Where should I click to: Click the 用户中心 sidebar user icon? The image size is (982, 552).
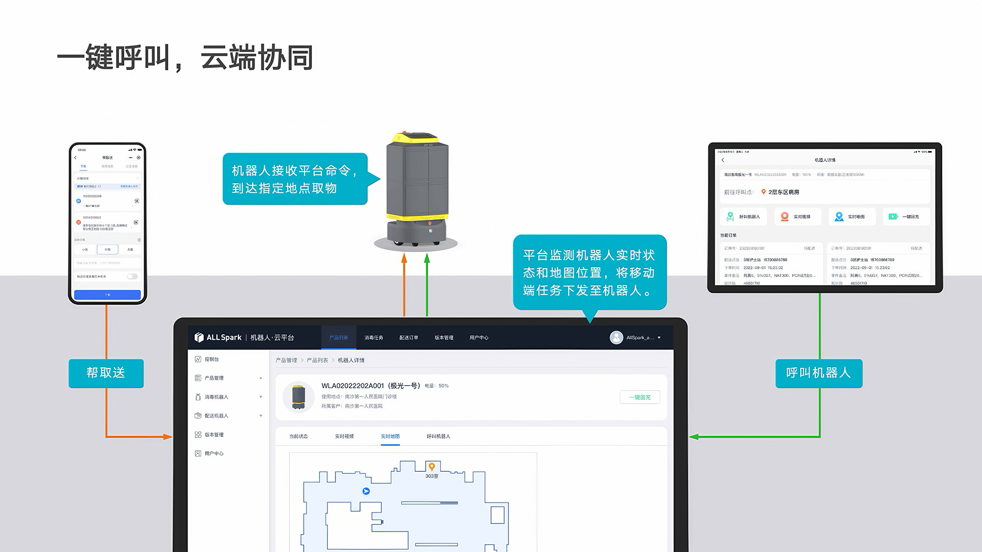198,453
